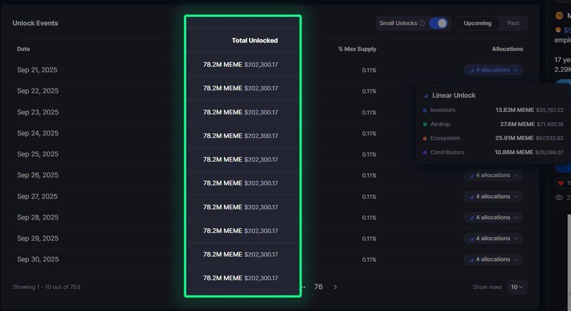
Task: Open the Show rows count selector
Action: click(517, 287)
